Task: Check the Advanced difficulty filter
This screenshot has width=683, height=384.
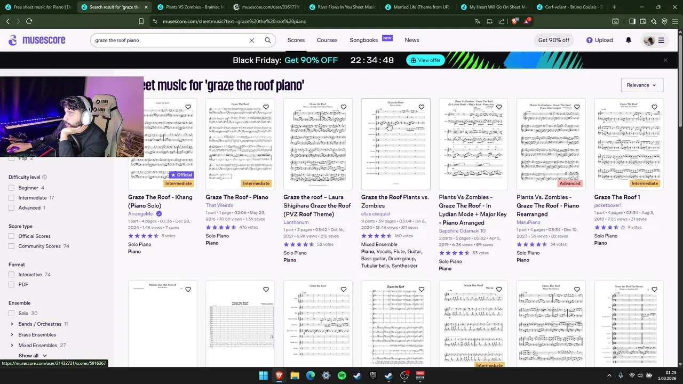Action: (11, 208)
